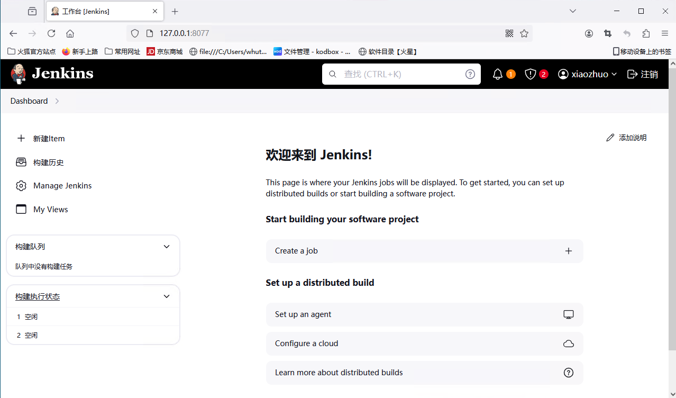
Task: Click the monitor icon on Set up an agent
Action: point(569,314)
